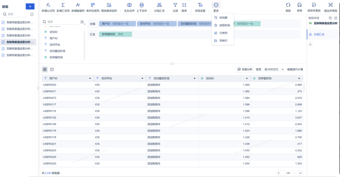Click the layout icon at far right of 数据来源
This screenshot has height=177, width=340.
click(336, 18)
